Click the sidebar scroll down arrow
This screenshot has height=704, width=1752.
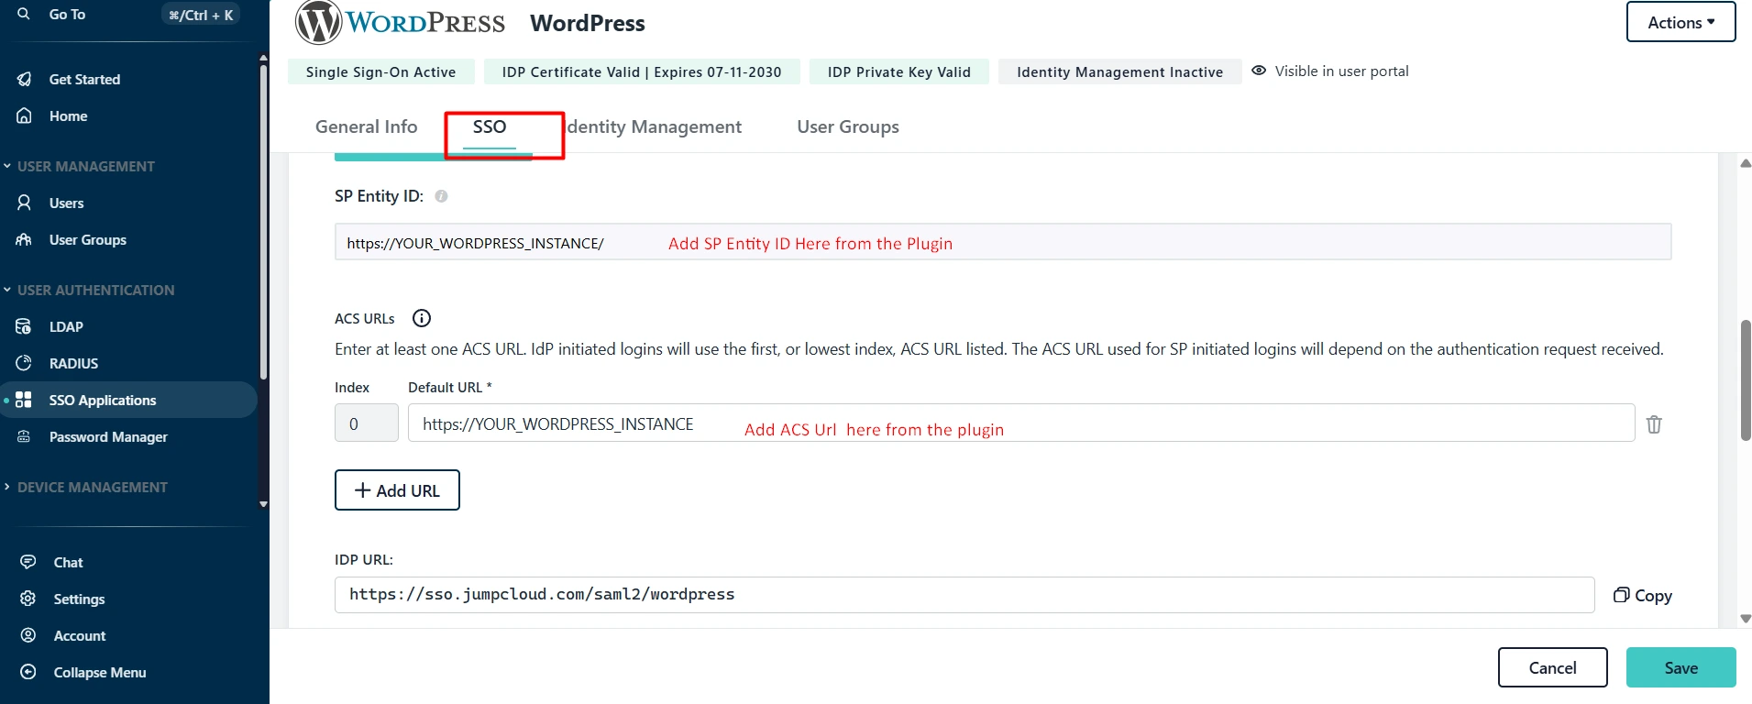click(x=263, y=503)
